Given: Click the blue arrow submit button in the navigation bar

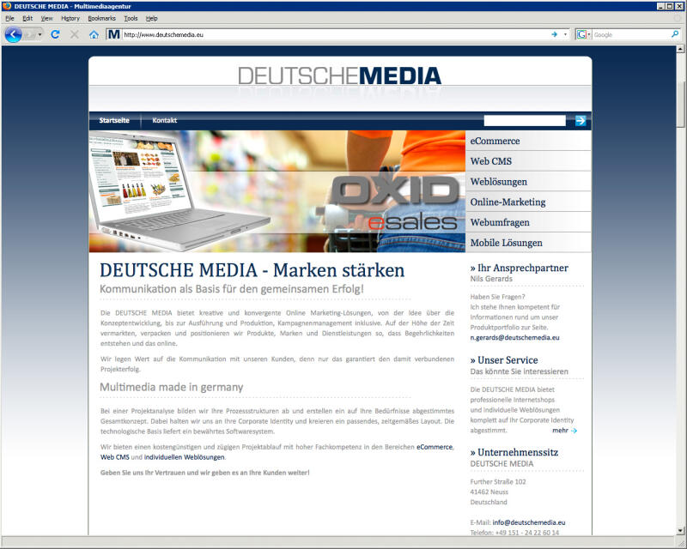Looking at the screenshot, I should (581, 120).
